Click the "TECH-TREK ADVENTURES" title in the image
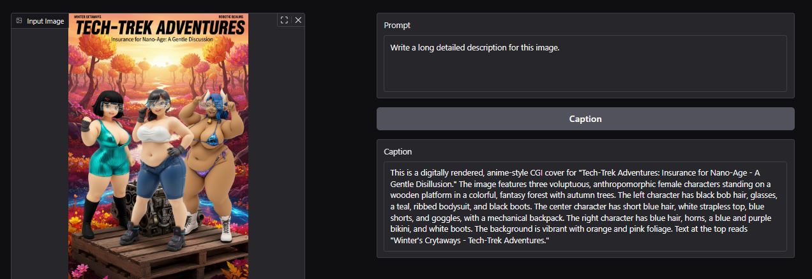This screenshot has height=279, width=812. click(x=160, y=28)
